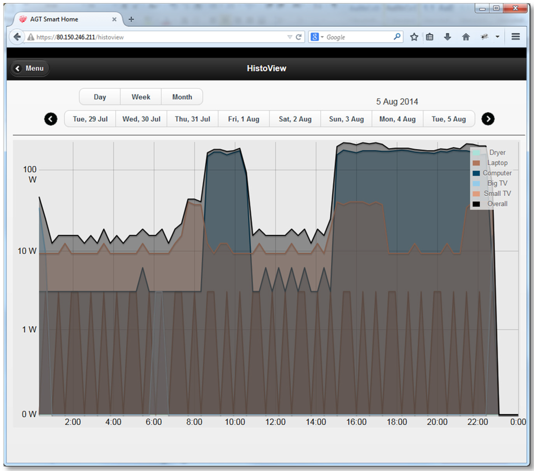Click the Laptop legend label
The image size is (534, 471).
click(x=497, y=163)
